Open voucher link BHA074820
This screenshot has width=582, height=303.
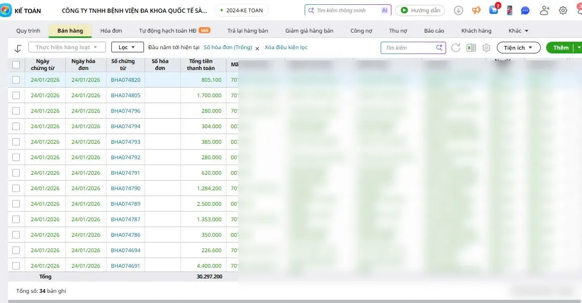(125, 80)
